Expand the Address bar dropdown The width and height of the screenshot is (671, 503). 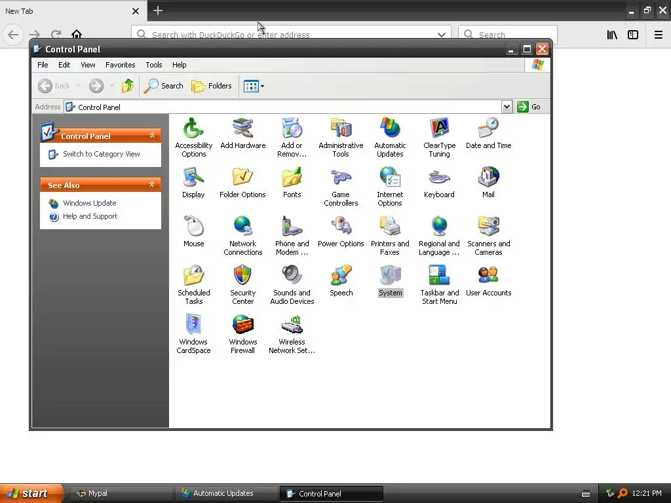(507, 107)
